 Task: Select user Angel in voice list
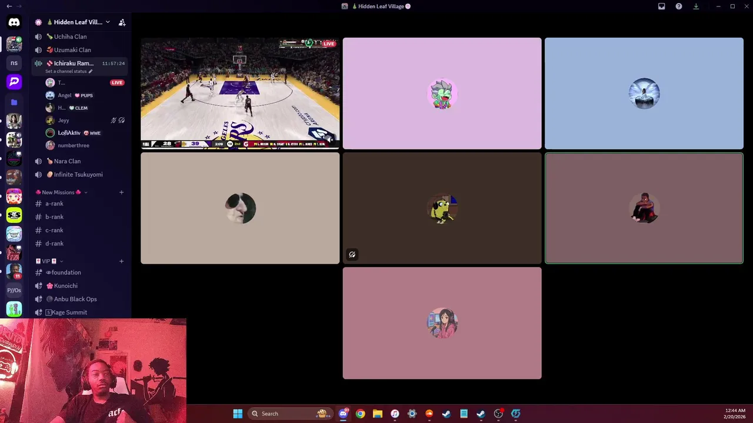click(85, 95)
